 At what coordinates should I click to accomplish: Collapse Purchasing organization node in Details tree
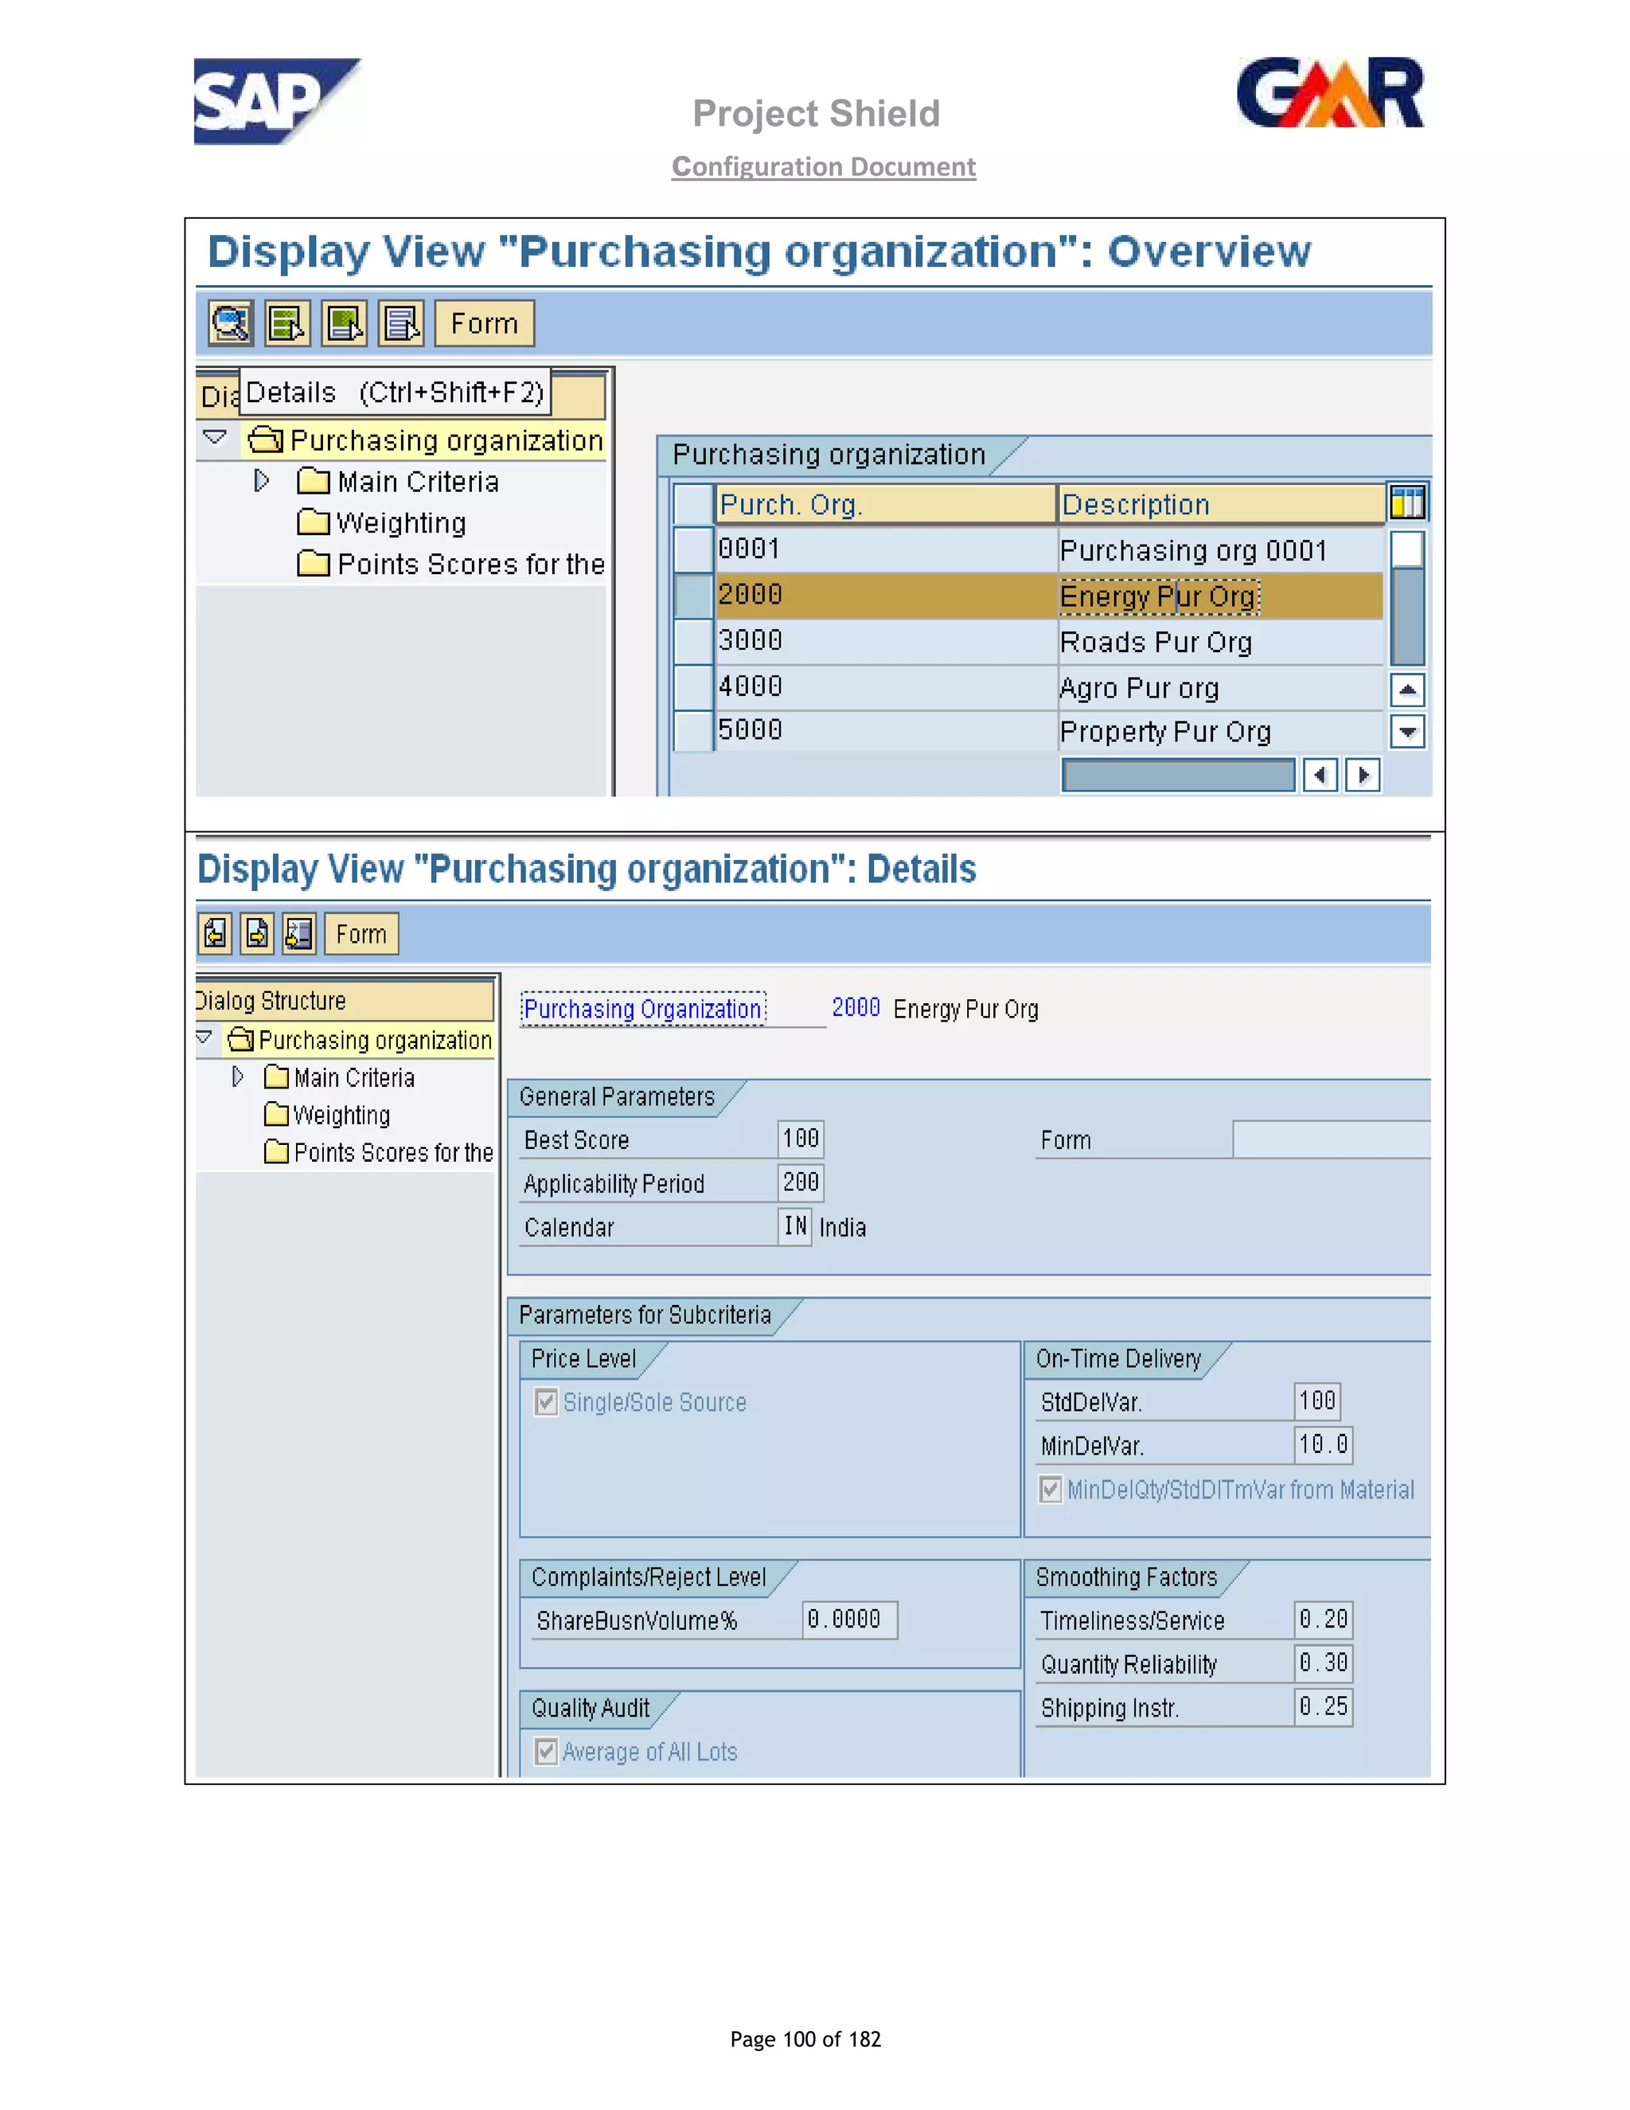(x=204, y=1037)
